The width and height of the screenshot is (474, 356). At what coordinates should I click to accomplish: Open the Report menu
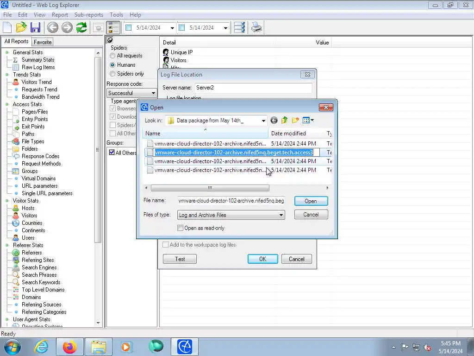[60, 15]
